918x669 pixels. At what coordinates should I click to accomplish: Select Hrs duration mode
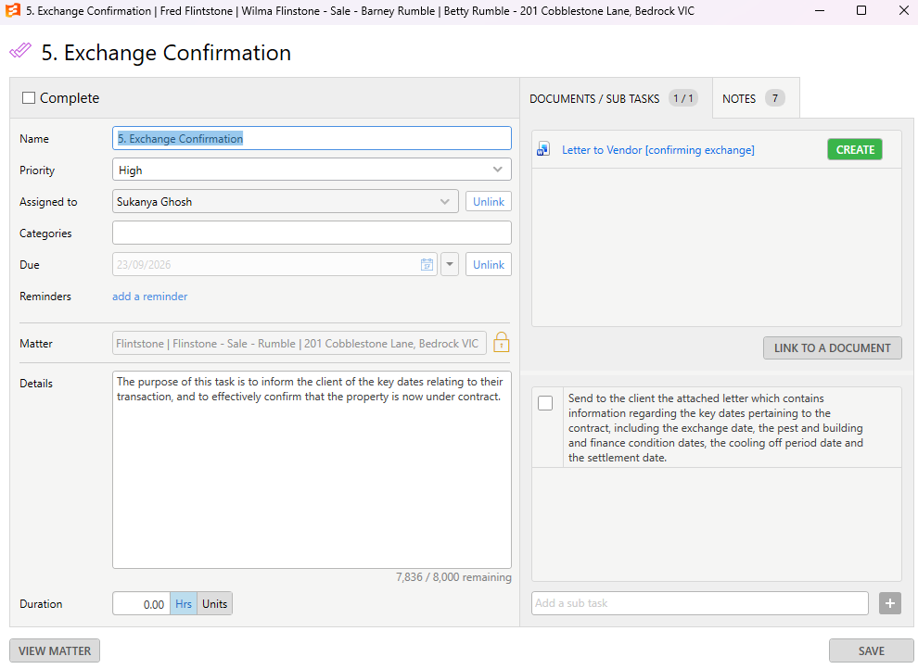click(x=184, y=603)
